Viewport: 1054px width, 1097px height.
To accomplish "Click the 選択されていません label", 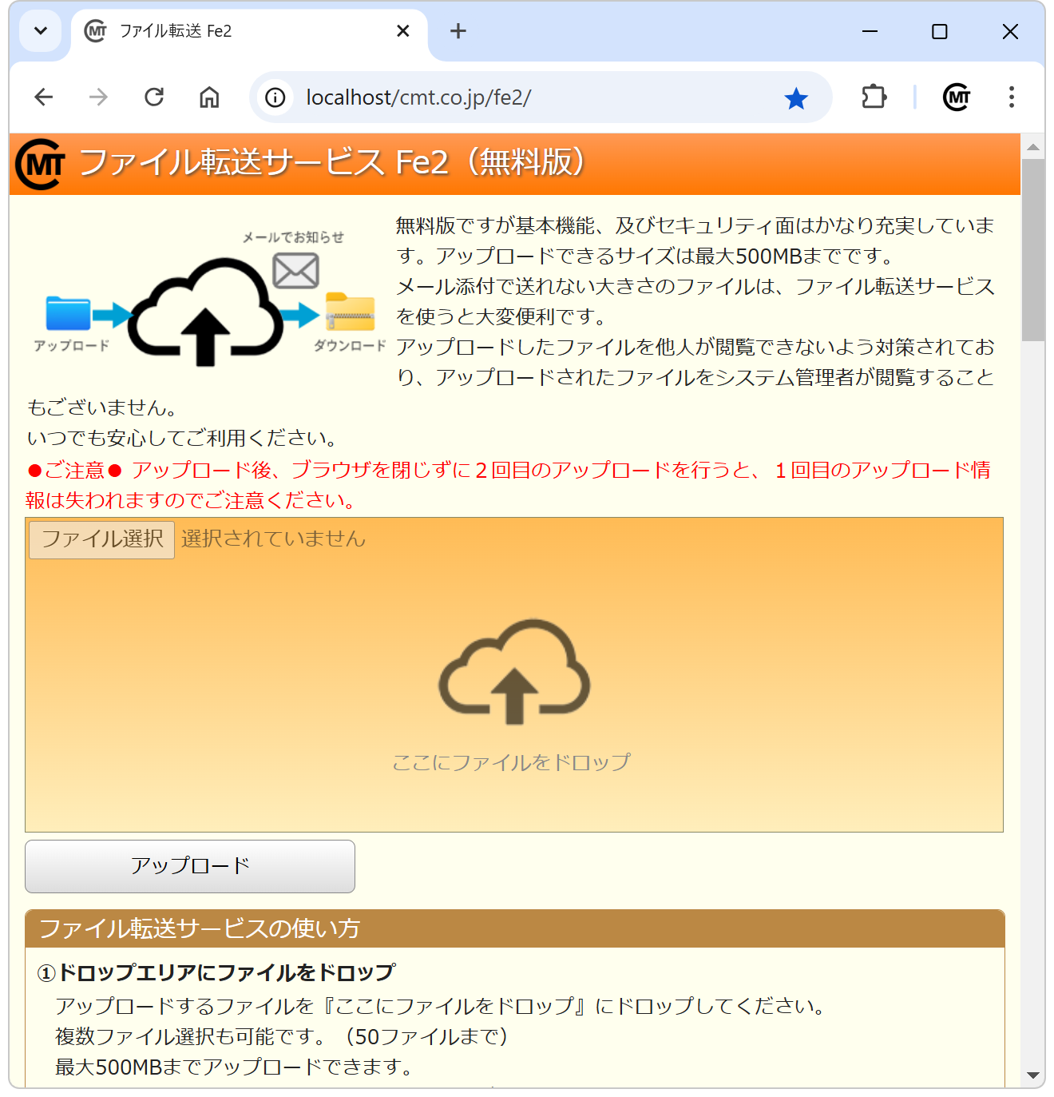I will 273,539.
